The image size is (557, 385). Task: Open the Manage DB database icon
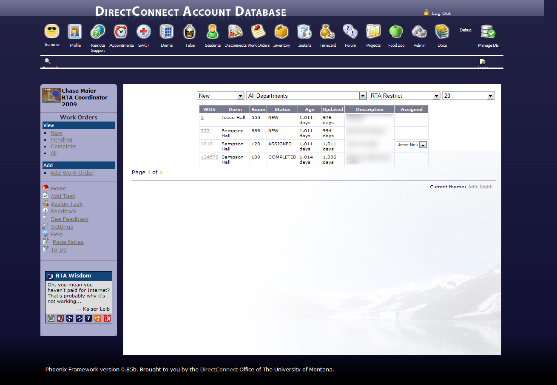(488, 31)
